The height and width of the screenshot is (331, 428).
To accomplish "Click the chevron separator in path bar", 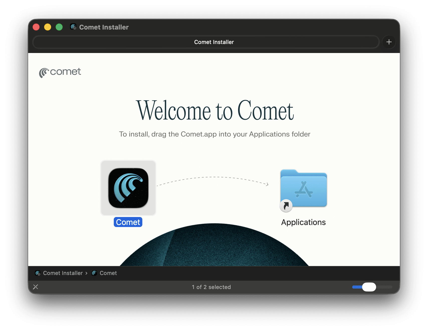I will (86, 273).
